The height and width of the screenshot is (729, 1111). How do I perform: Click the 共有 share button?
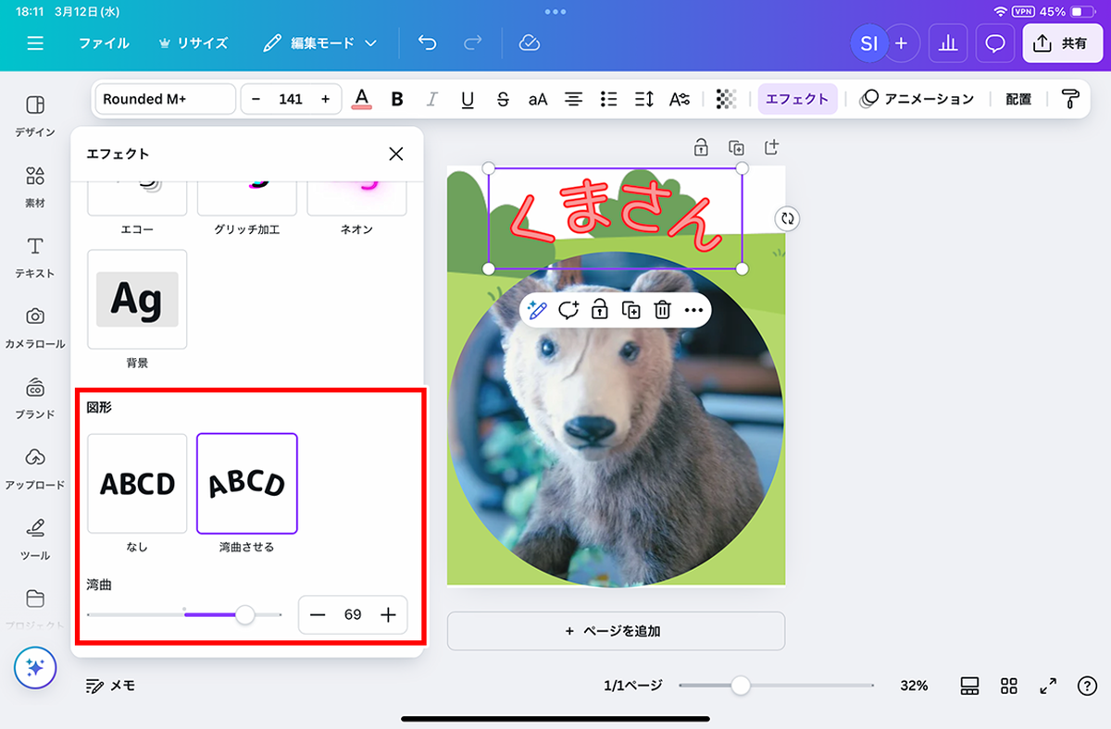[1062, 43]
